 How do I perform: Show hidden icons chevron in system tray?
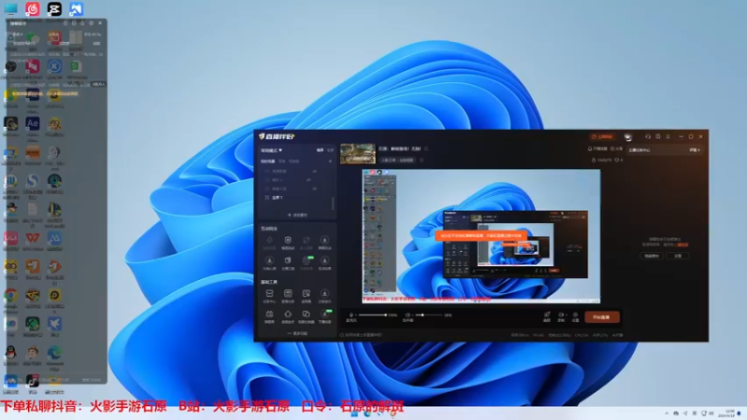click(x=667, y=413)
